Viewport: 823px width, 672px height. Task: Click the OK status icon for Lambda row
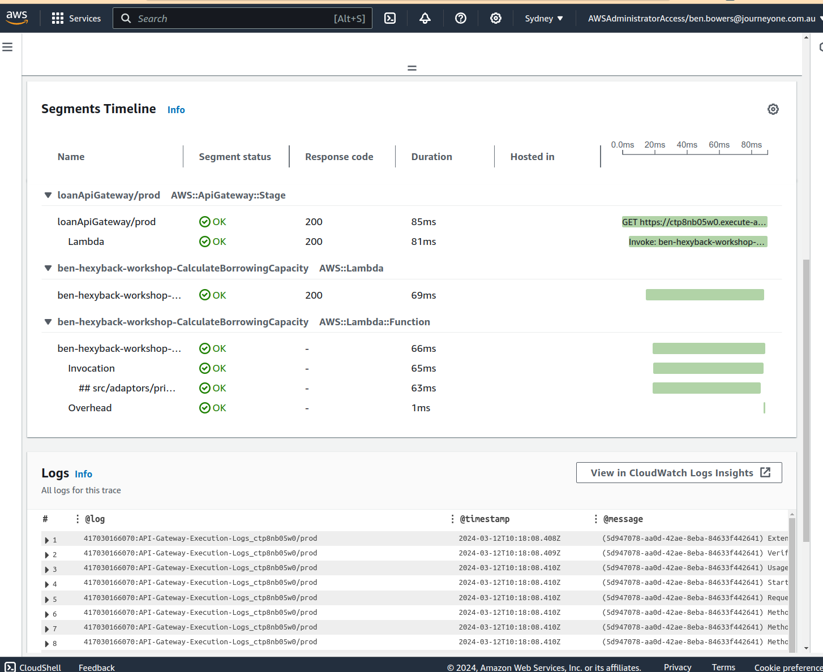[x=205, y=242]
